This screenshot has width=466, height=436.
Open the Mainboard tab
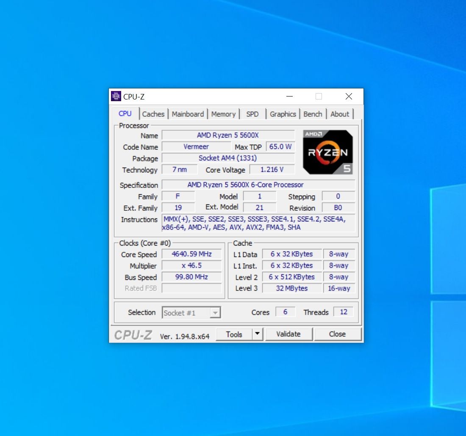tap(188, 114)
